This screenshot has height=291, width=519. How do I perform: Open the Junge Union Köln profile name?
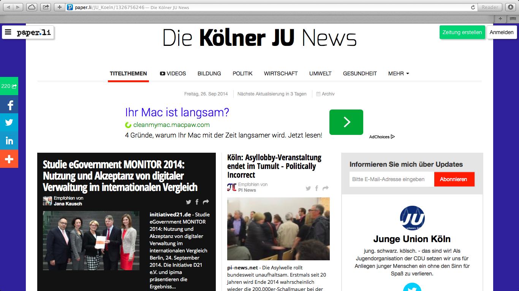(412, 239)
